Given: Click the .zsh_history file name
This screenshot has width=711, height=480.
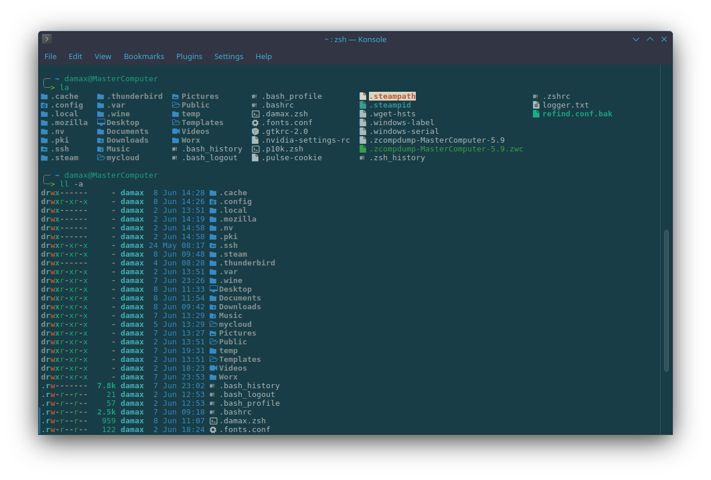Looking at the screenshot, I should 397,158.
